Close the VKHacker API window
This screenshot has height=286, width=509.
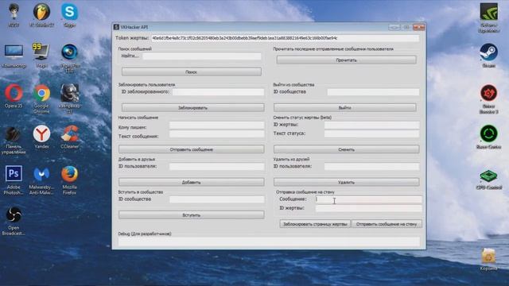pyautogui.click(x=418, y=27)
